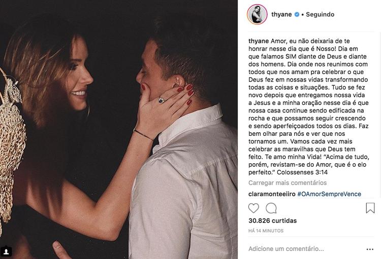Click the man's white shirt in the photo
The height and width of the screenshot is (259, 381).
183,186
